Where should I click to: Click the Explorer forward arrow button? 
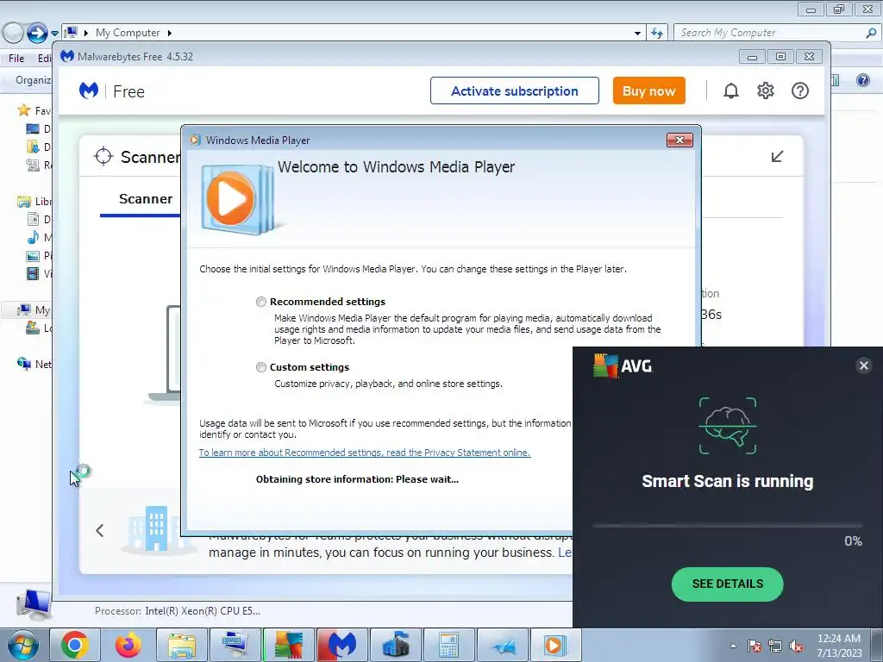(x=37, y=33)
